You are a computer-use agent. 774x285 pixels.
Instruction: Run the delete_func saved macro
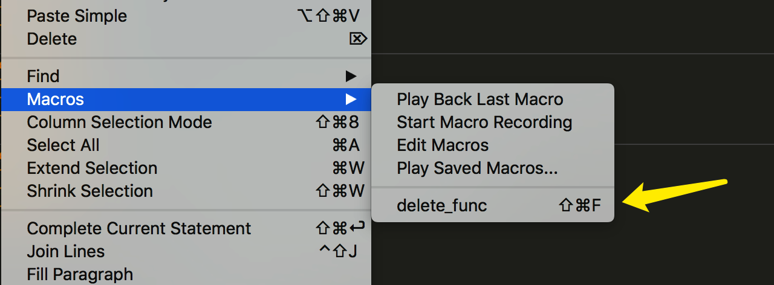[x=493, y=206]
